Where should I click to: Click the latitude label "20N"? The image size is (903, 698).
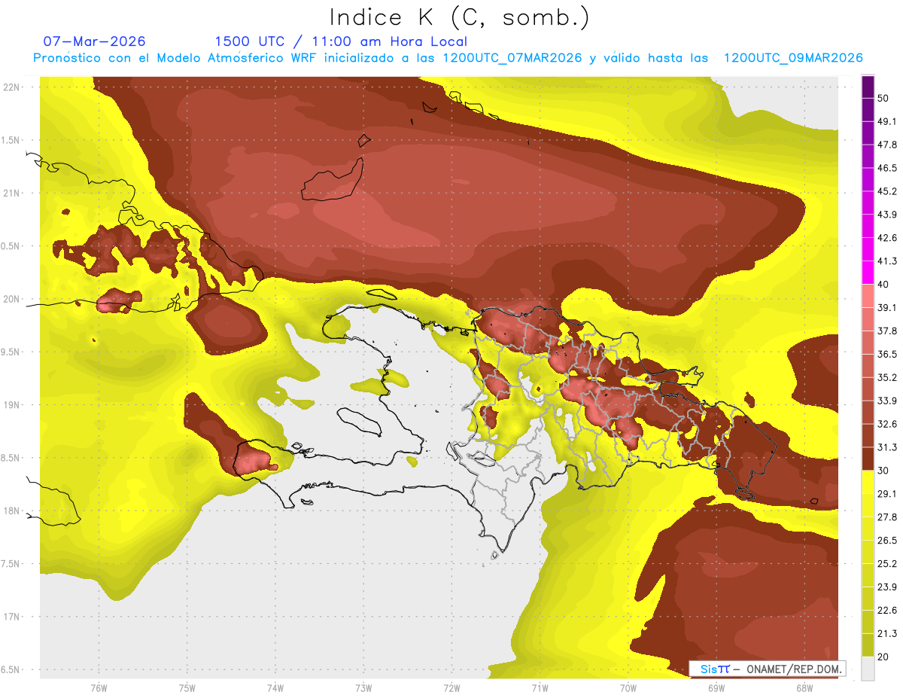tap(11, 300)
